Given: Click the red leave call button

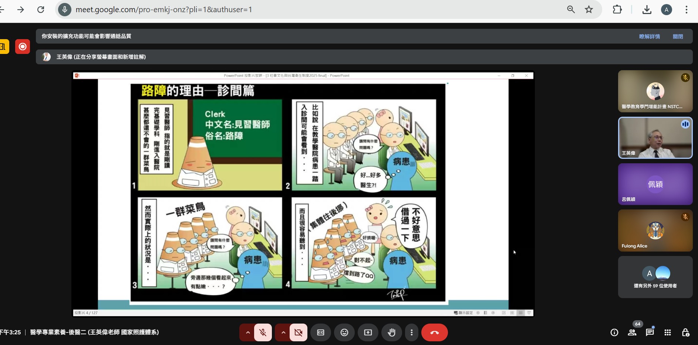Looking at the screenshot, I should 434,332.
